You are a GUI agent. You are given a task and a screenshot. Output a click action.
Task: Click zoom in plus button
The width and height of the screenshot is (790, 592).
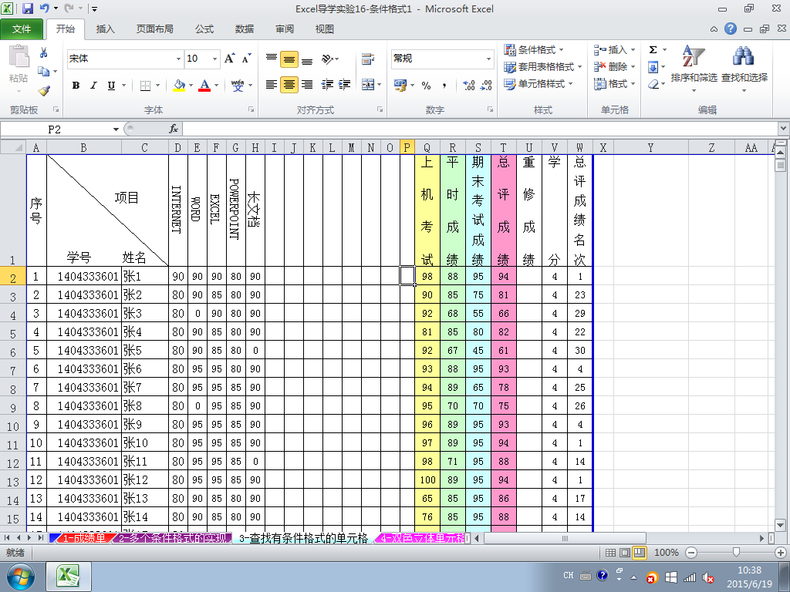tap(781, 553)
